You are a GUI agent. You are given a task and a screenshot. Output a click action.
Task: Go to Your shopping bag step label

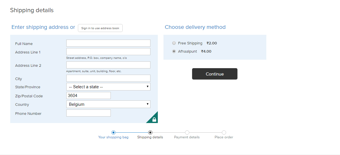[x=113, y=137]
